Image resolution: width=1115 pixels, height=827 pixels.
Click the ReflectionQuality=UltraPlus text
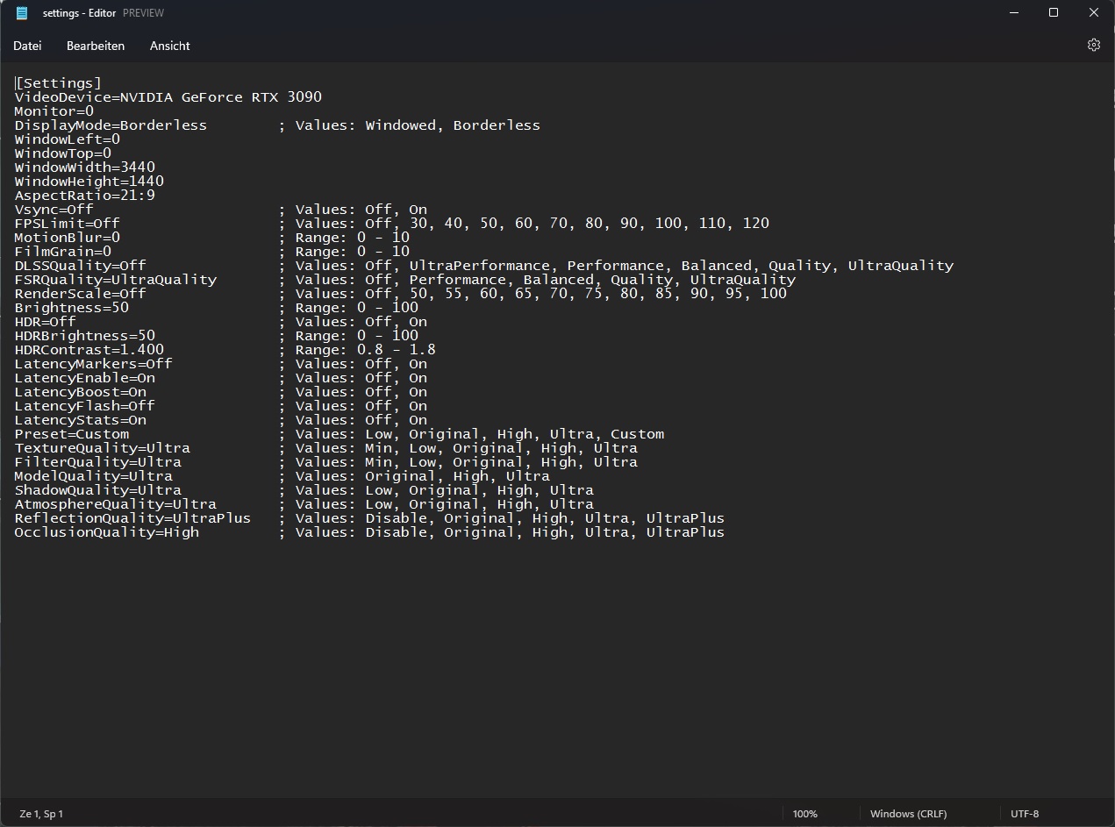click(x=133, y=518)
